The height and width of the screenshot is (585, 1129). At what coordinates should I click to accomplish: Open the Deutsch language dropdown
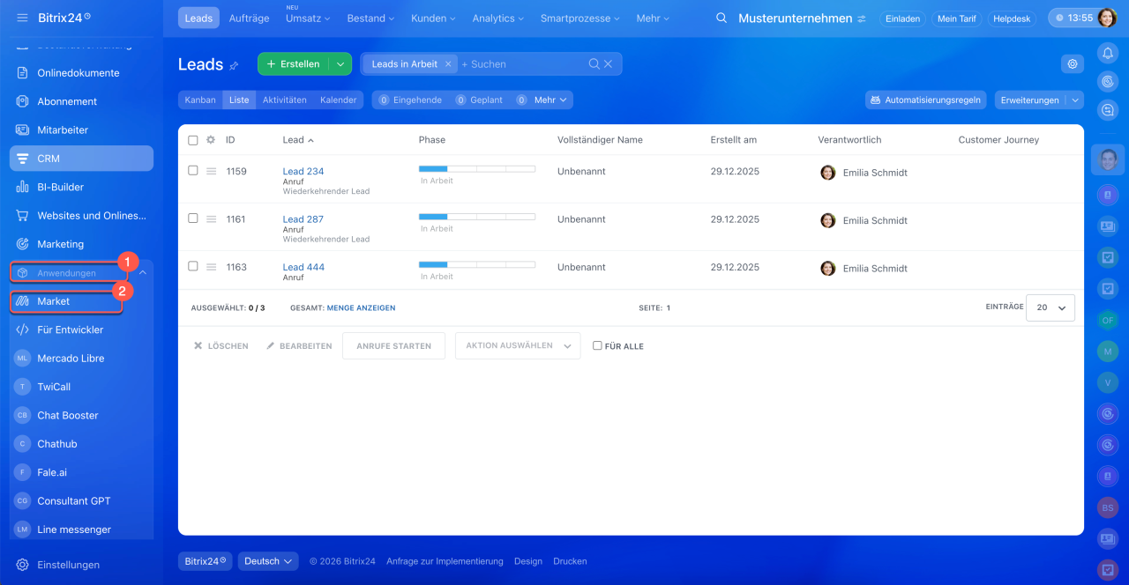[x=268, y=561]
